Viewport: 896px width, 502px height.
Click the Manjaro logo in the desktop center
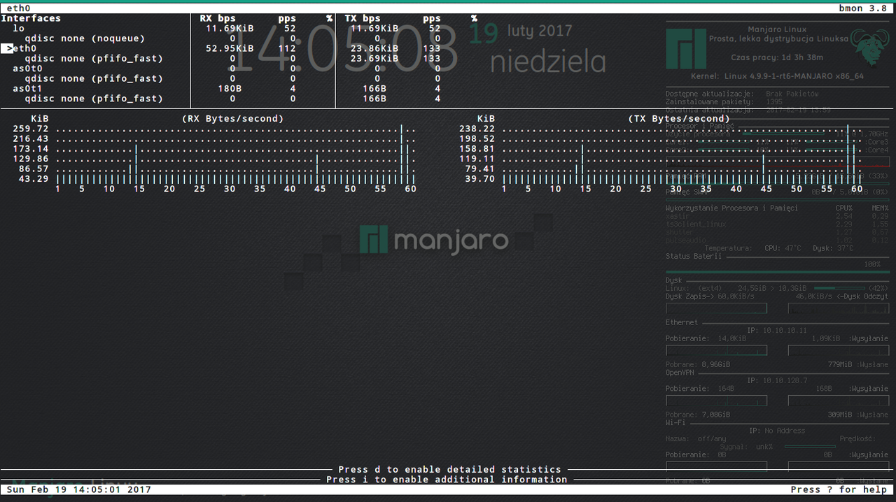[434, 240]
